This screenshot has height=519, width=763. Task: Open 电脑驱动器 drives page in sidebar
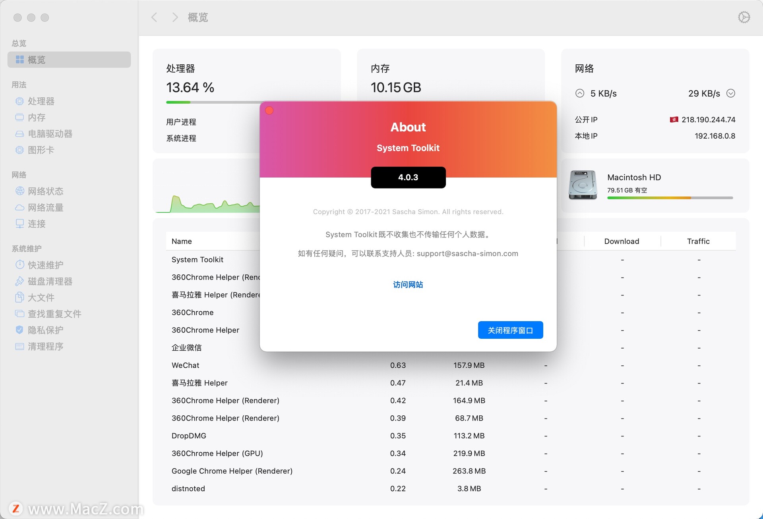(50, 134)
